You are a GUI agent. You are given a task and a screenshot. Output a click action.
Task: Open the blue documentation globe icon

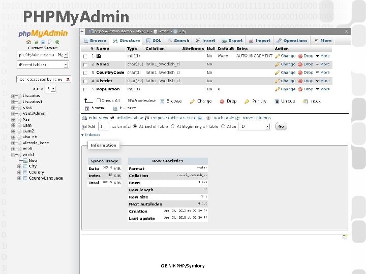point(43,42)
